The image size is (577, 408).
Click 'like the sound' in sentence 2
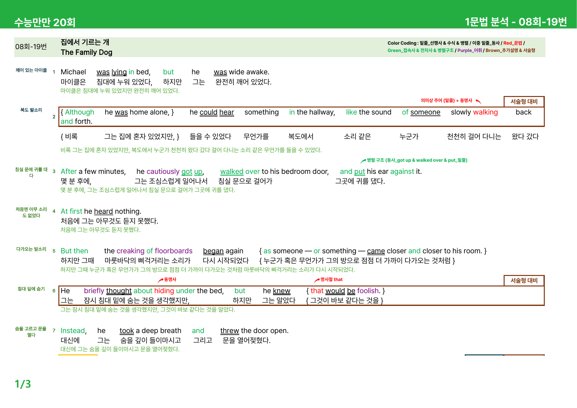[369, 112]
